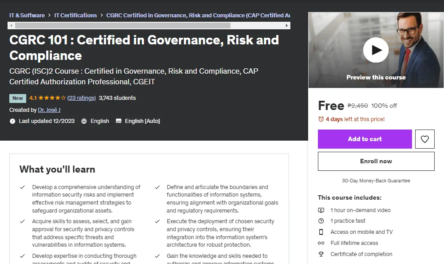
Task: Open instructor Dr. José J profile
Action: pyautogui.click(x=49, y=110)
